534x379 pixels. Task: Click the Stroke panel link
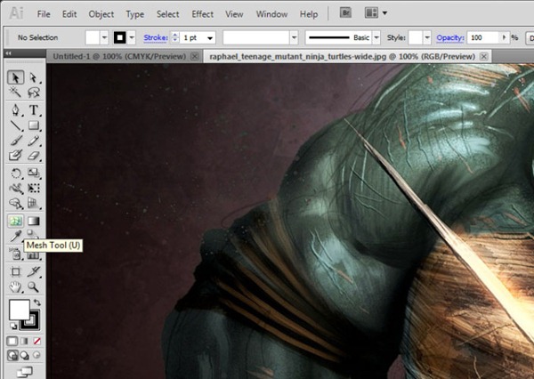[156, 37]
